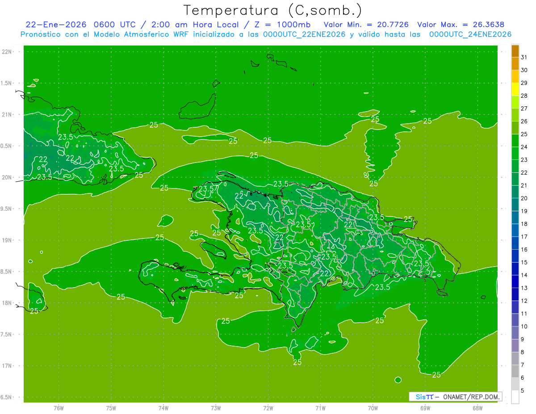Click the '22N' latitude axis label
The image size is (536, 414).
7,52
